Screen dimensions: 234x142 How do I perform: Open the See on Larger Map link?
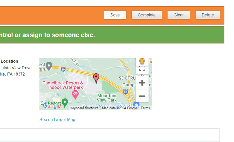(x=57, y=120)
